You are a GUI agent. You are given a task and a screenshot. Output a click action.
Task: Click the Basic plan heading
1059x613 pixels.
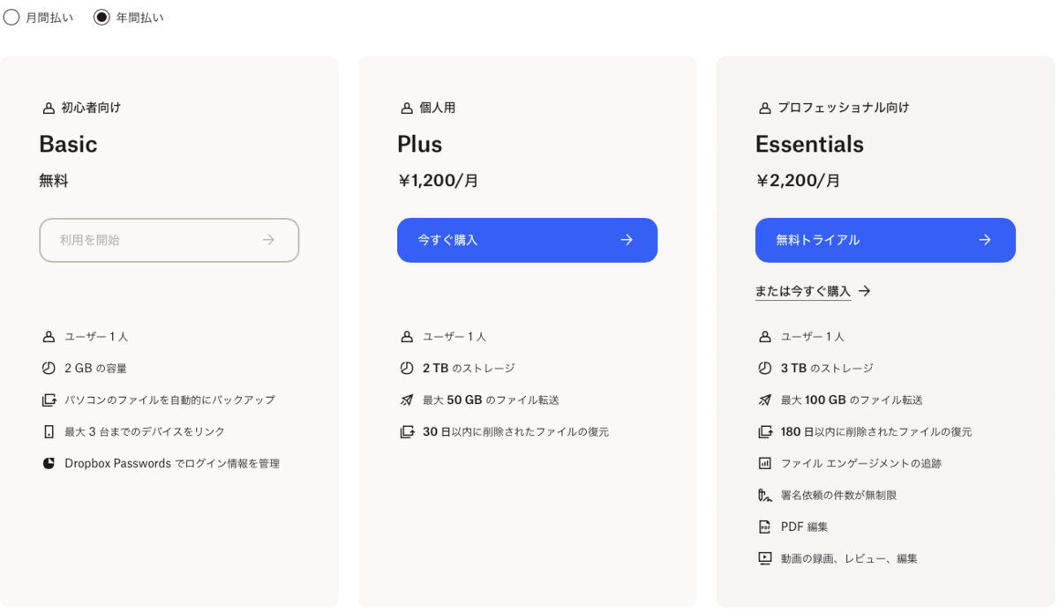point(68,145)
